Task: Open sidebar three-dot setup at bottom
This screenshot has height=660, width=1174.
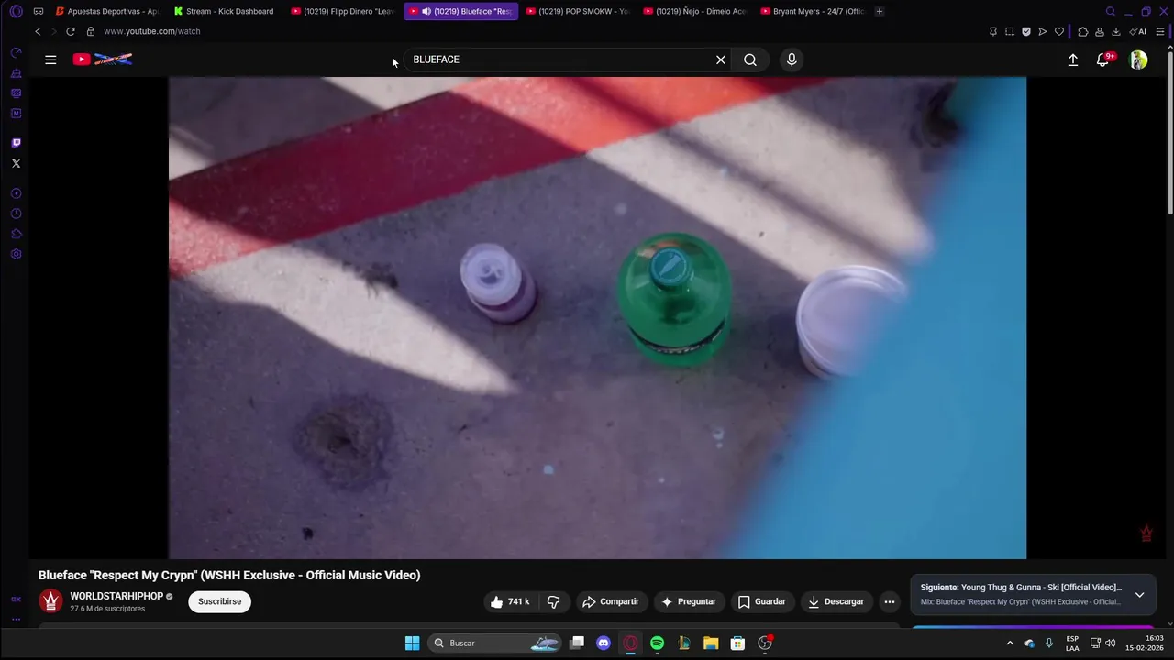Action: click(16, 620)
